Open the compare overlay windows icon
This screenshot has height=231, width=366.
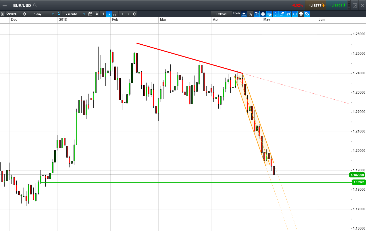(282, 14)
